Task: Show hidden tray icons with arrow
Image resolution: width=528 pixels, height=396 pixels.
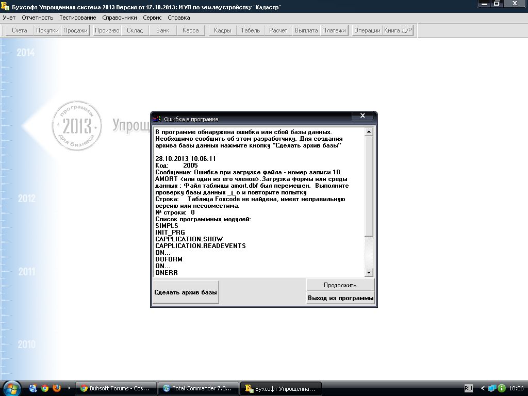Action: point(483,388)
